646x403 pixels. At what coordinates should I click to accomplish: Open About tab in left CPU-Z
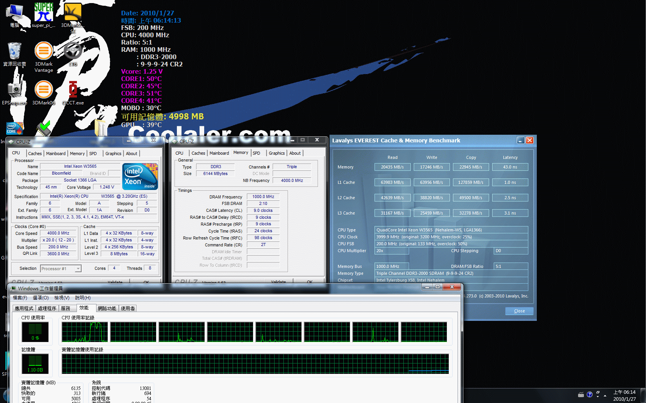pos(132,154)
